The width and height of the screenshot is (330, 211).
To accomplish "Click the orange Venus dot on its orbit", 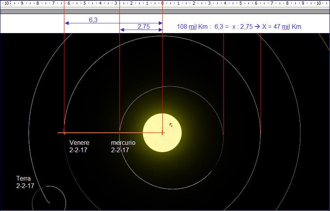I will 64,133.
